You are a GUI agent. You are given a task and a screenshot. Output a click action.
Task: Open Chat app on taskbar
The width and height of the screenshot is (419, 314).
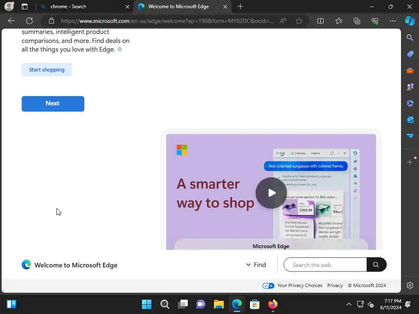coord(200,304)
